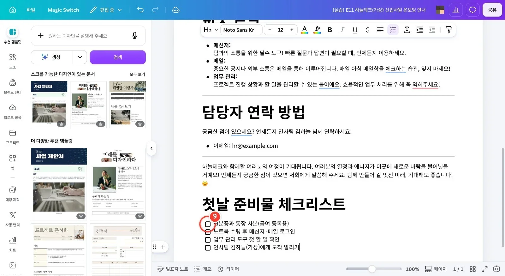Screen dimensions: 505x276
Task: Toggle strikethrough formatting
Action: [x=368, y=30]
